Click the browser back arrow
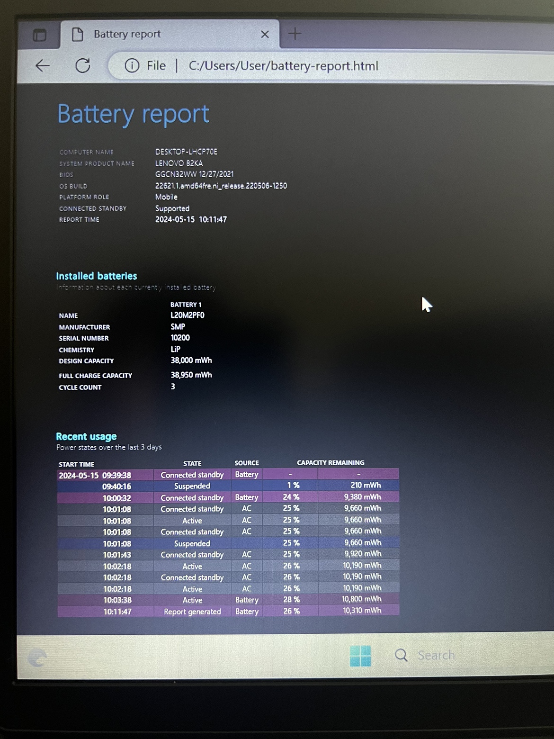The height and width of the screenshot is (739, 554). pyautogui.click(x=43, y=65)
